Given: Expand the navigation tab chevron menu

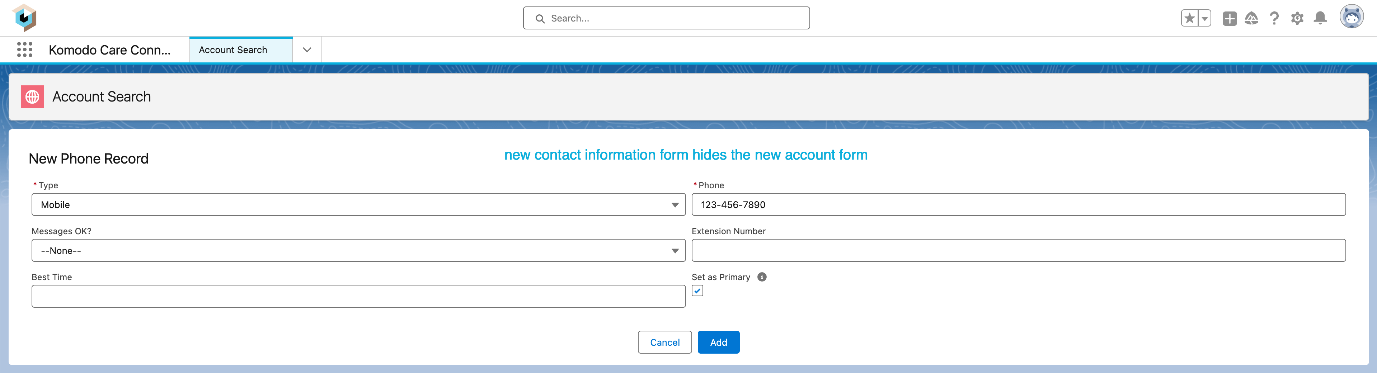Looking at the screenshot, I should point(307,50).
